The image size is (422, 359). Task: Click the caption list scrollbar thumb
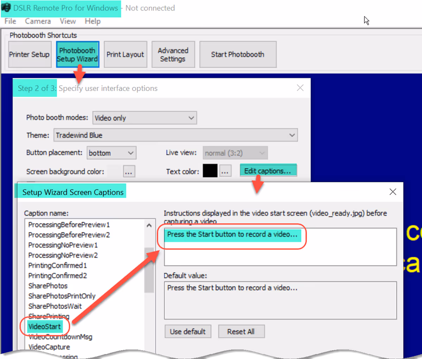pos(149,270)
